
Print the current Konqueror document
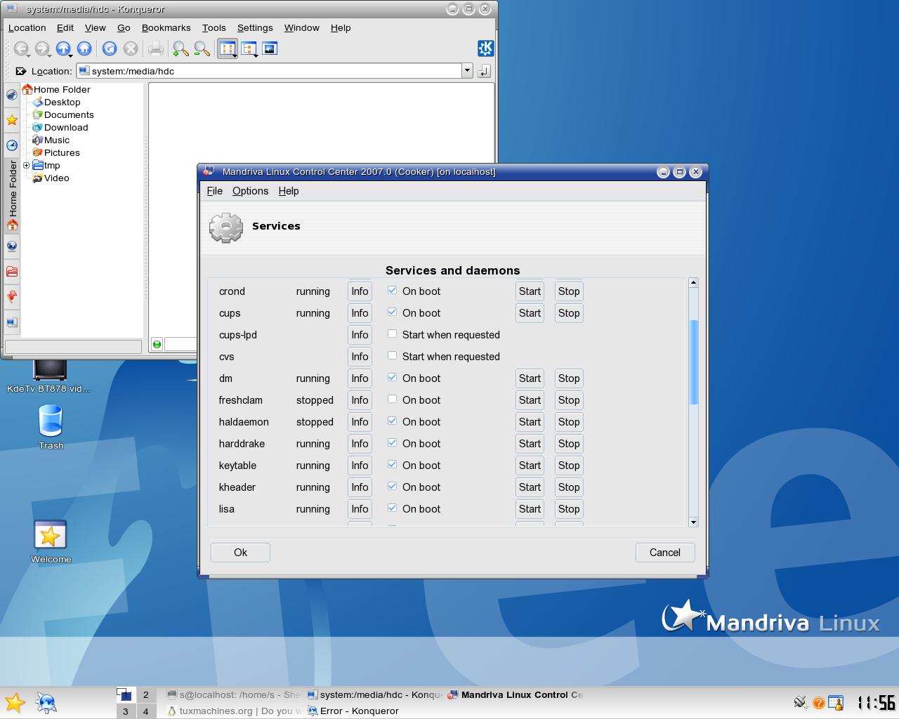[x=155, y=48]
